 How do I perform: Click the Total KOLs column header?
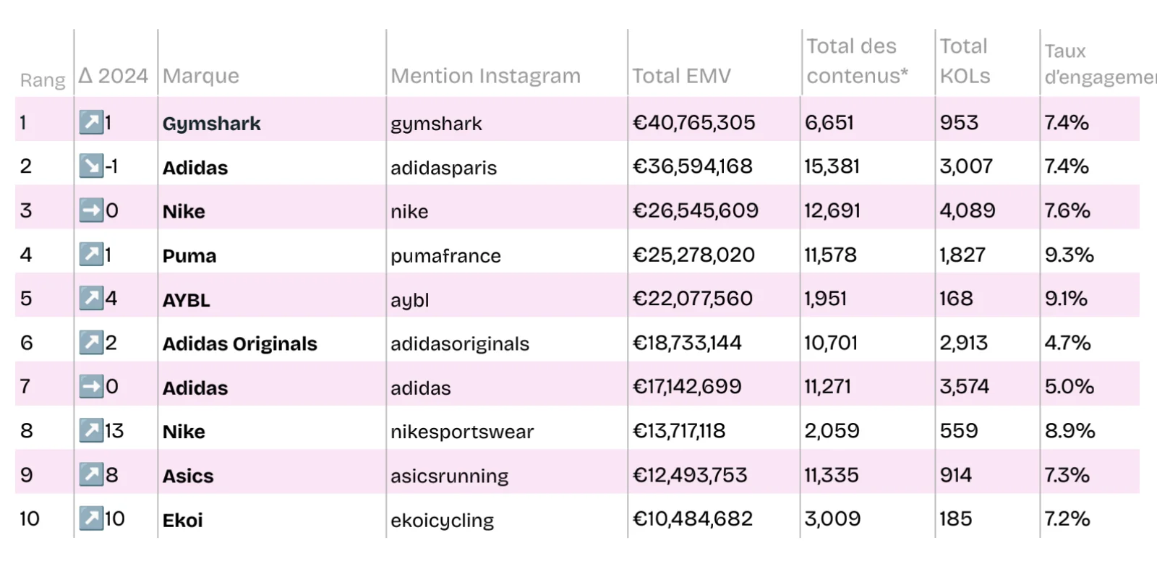click(965, 61)
